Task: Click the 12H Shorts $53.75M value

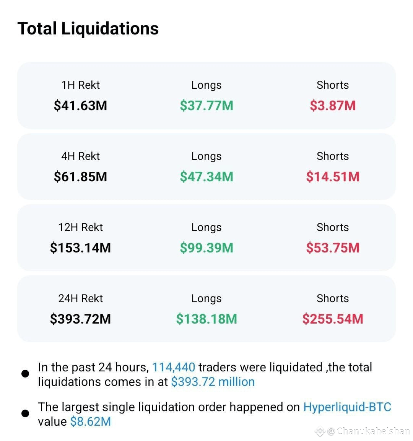Action: 333,248
